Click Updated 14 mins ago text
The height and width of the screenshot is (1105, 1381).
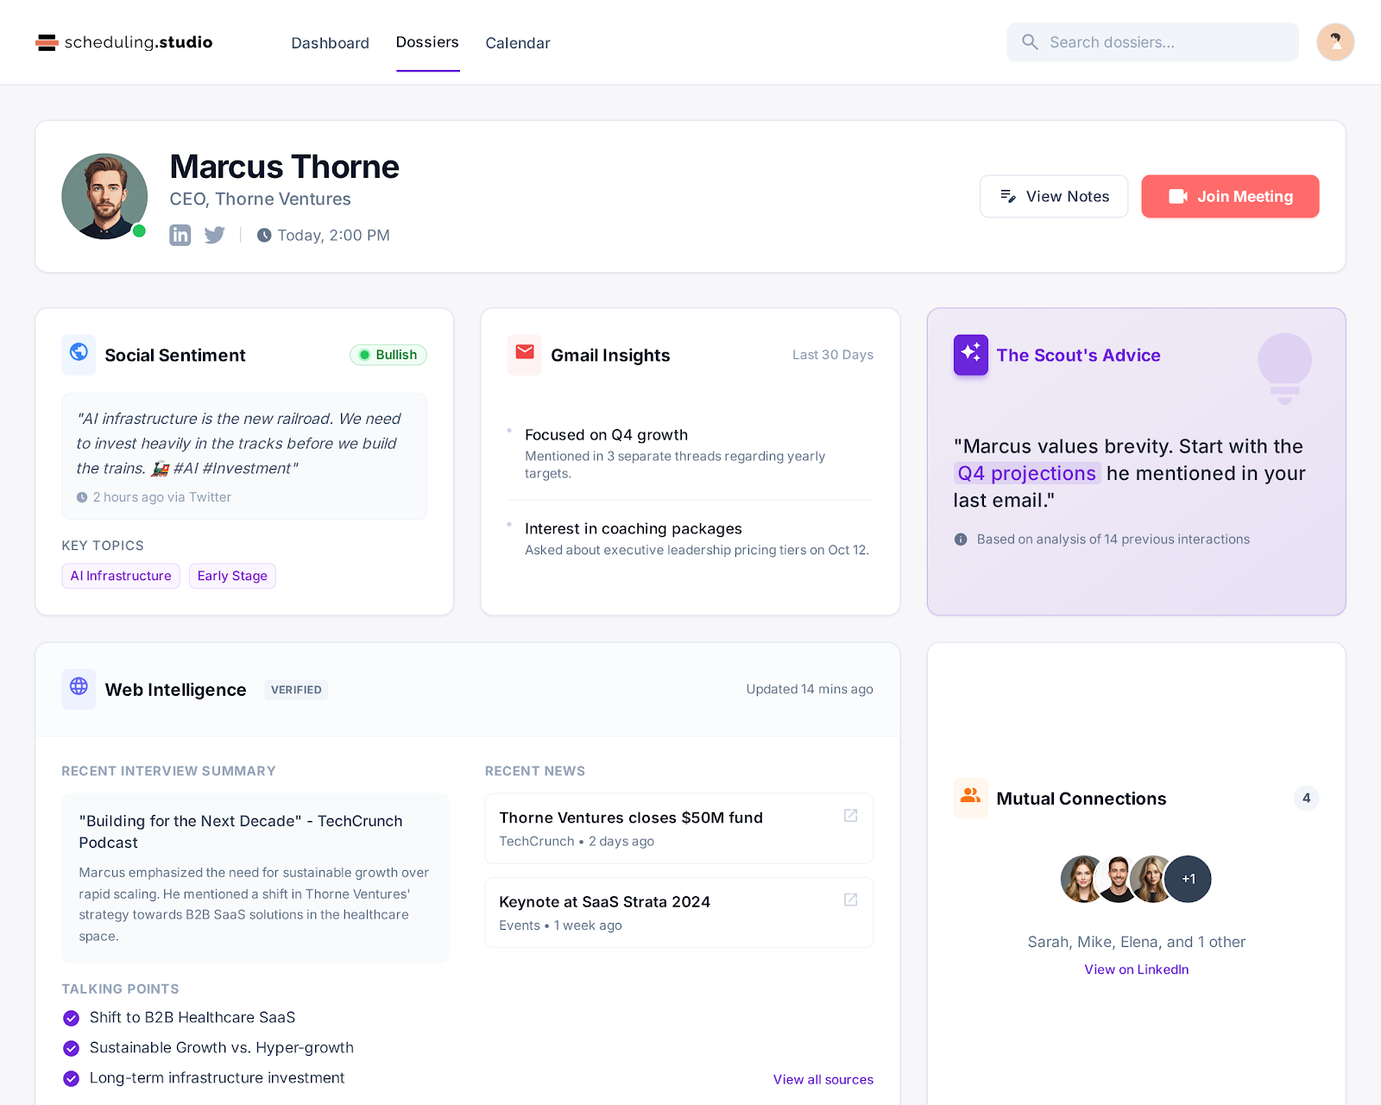pyautogui.click(x=810, y=689)
